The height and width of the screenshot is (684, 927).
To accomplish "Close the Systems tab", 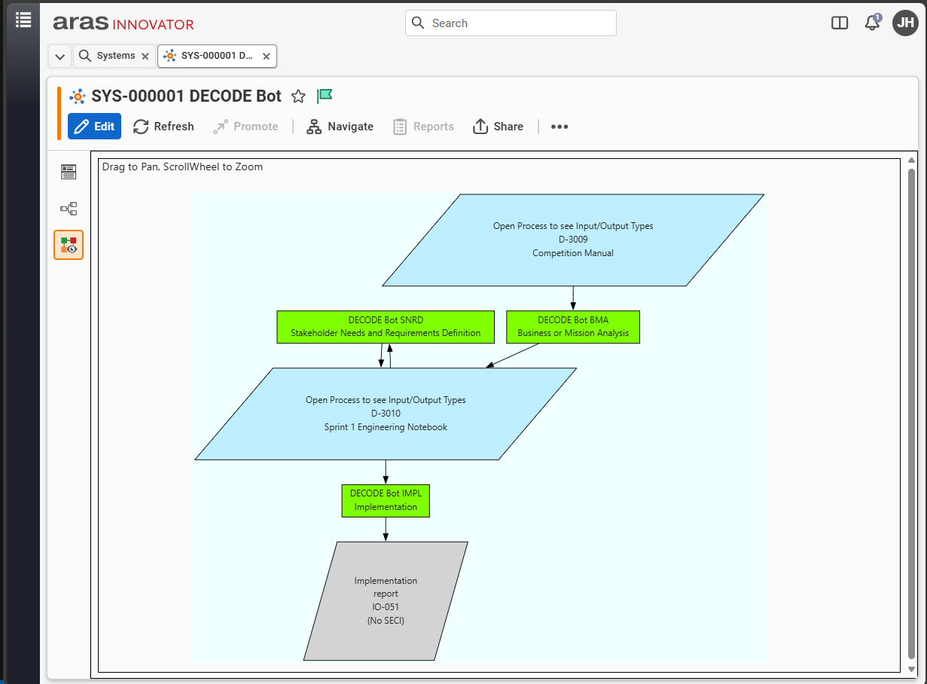I will pos(145,56).
